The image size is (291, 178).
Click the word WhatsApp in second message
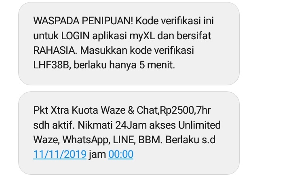pos(85,140)
